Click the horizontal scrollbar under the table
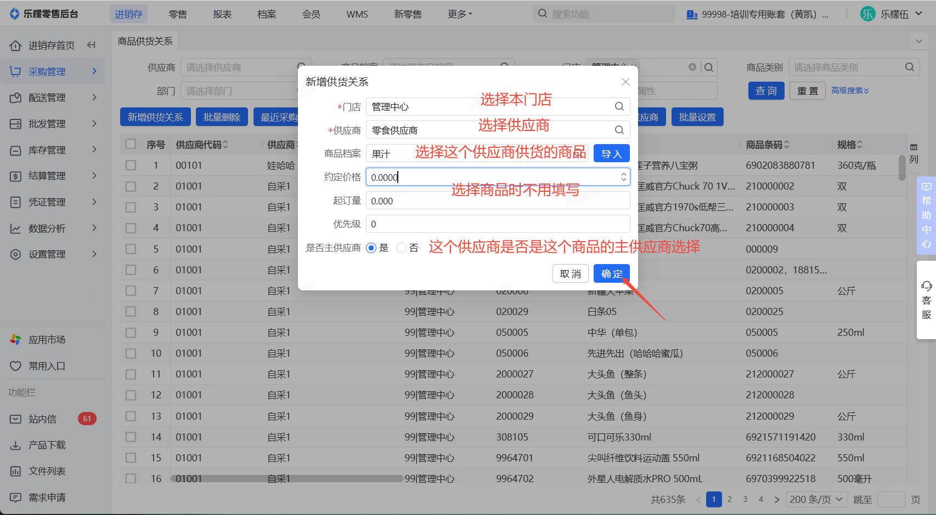 pyautogui.click(x=286, y=478)
